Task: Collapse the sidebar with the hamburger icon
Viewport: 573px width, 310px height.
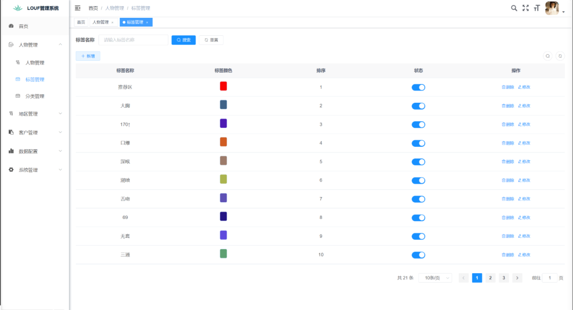Action: pos(77,8)
